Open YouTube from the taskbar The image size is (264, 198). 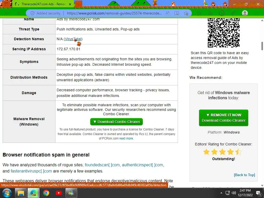59,193
